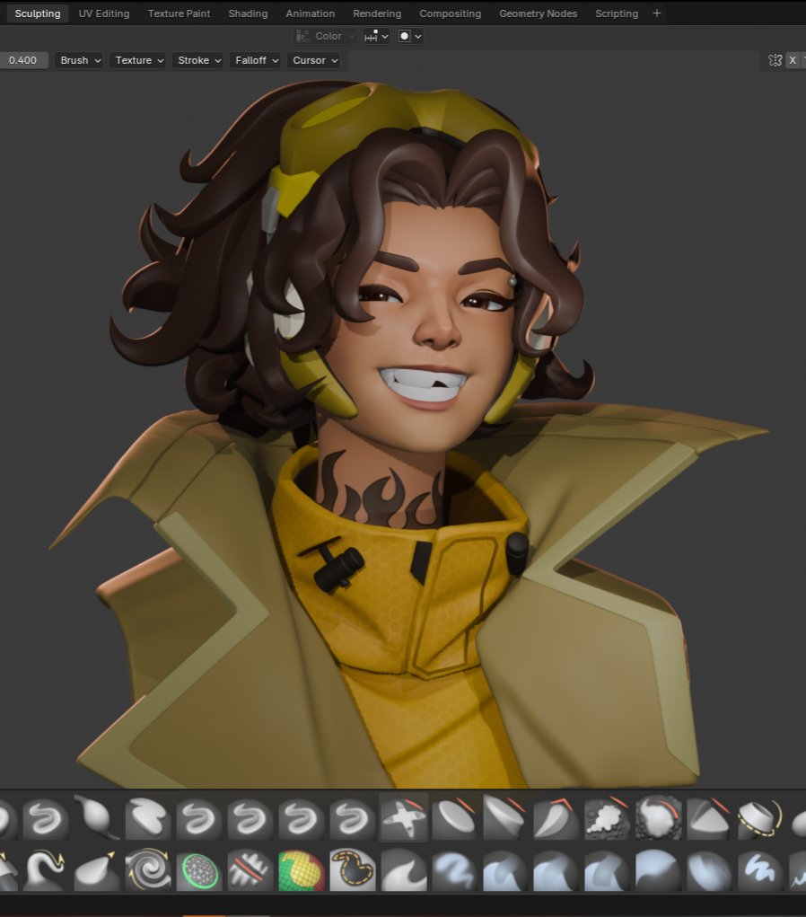Open the Texture Paint workspace tab
806x917 pixels.
[x=179, y=13]
